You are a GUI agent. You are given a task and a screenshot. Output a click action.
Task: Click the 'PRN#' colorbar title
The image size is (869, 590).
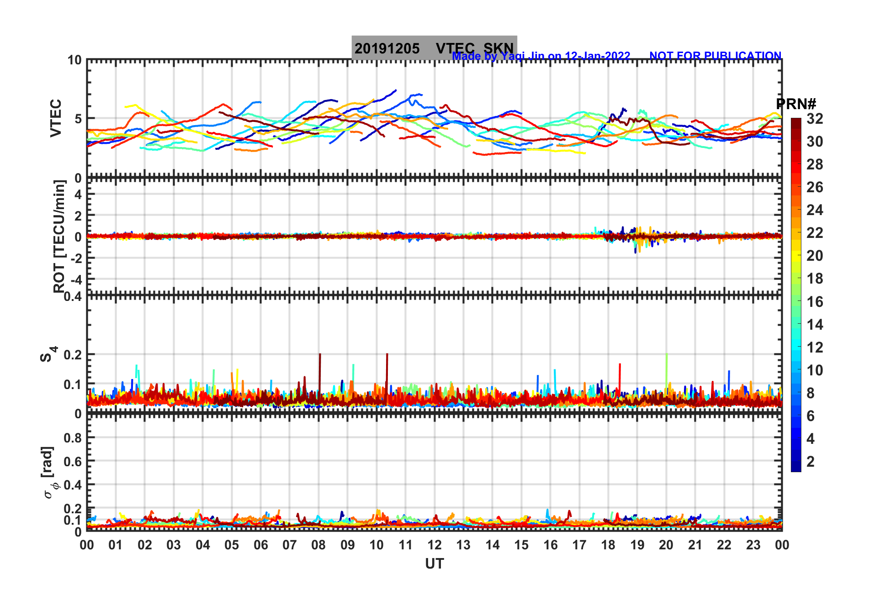796,104
